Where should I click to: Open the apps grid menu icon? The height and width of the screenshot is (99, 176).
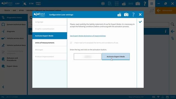152,4
